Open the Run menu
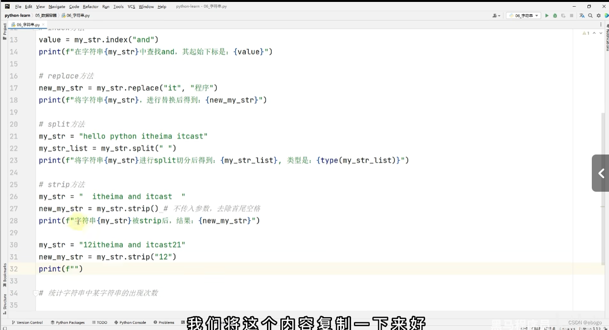The image size is (609, 330). tap(106, 7)
